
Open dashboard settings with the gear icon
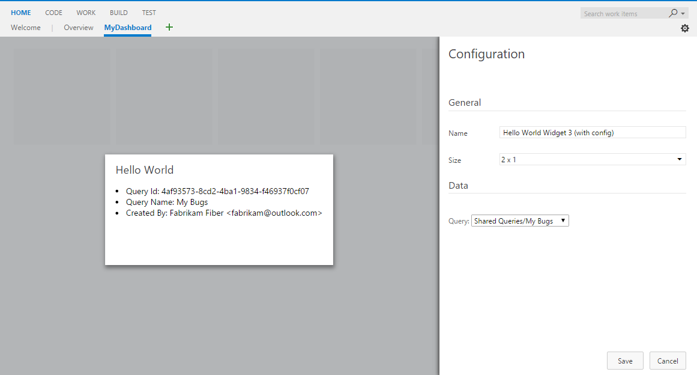click(684, 28)
